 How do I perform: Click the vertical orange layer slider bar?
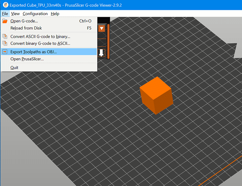[108, 41]
